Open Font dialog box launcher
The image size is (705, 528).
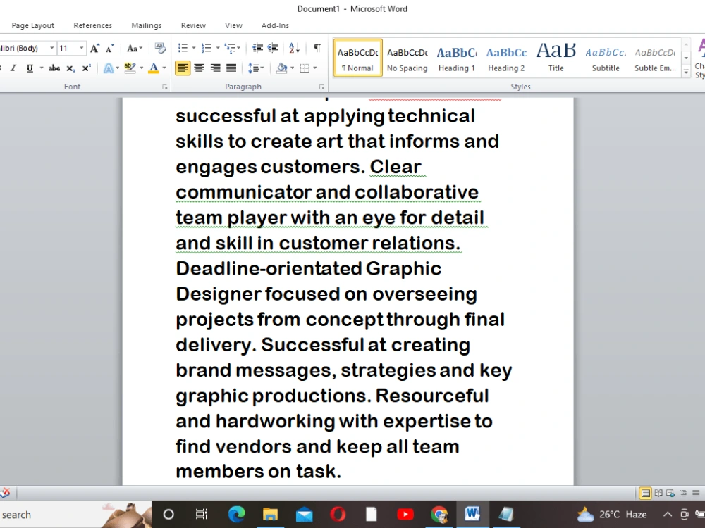[x=164, y=87]
